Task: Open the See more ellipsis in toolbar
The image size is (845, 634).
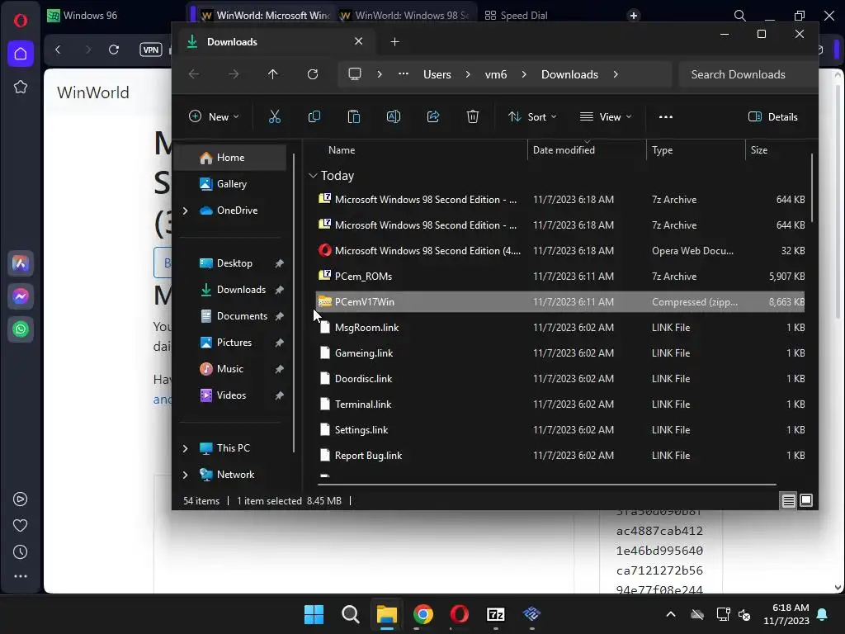Action: click(666, 116)
